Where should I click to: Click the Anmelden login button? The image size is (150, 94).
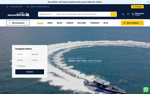(x=137, y=7)
